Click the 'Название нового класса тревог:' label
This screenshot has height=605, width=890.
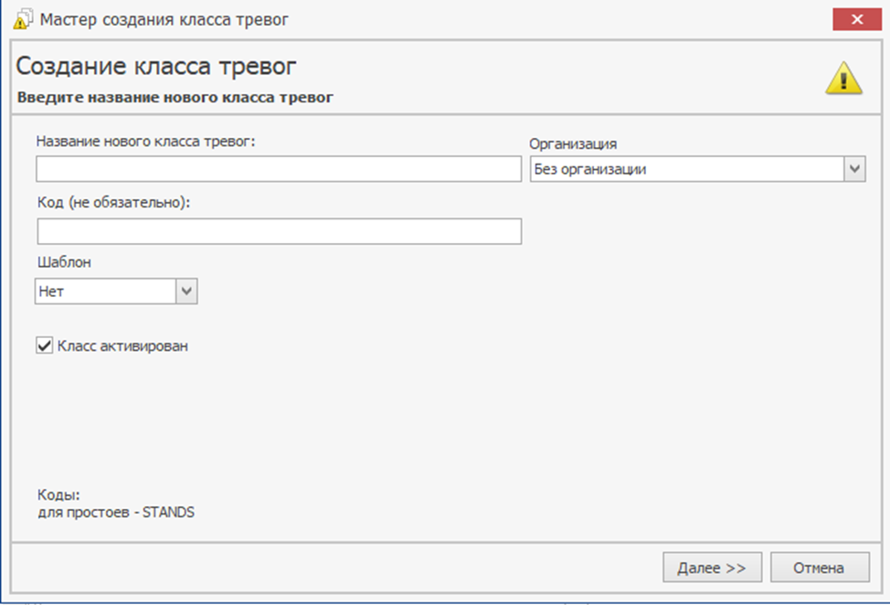[x=146, y=141]
